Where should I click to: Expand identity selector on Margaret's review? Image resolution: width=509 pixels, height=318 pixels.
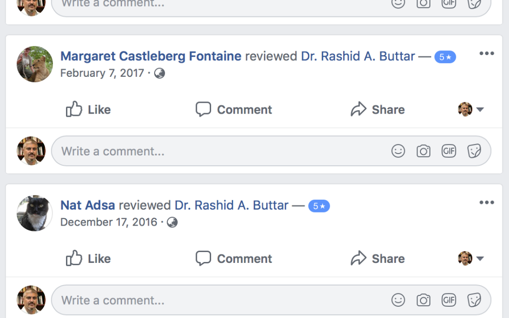471,110
